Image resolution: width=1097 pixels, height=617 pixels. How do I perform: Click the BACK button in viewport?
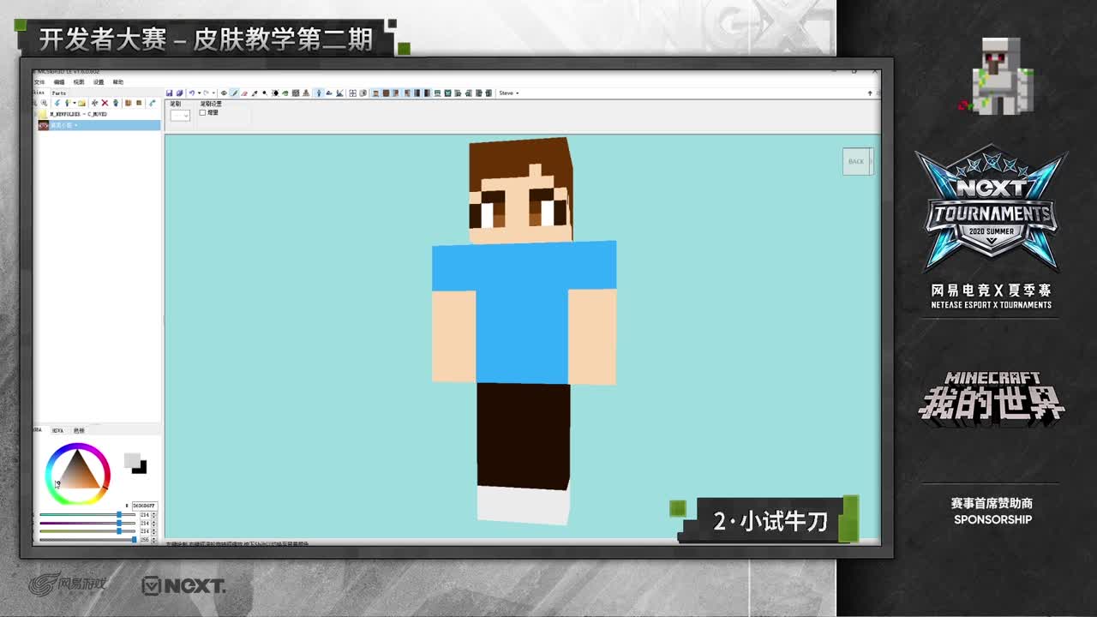(857, 161)
